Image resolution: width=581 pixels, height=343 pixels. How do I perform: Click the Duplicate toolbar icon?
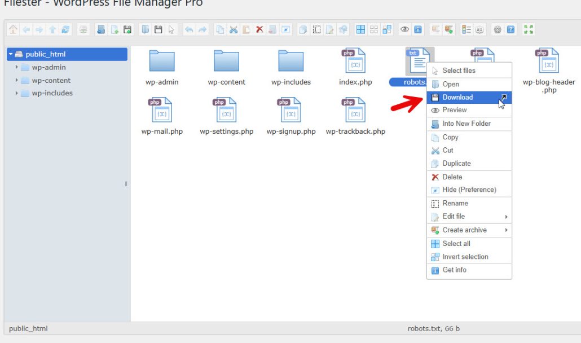point(303,30)
